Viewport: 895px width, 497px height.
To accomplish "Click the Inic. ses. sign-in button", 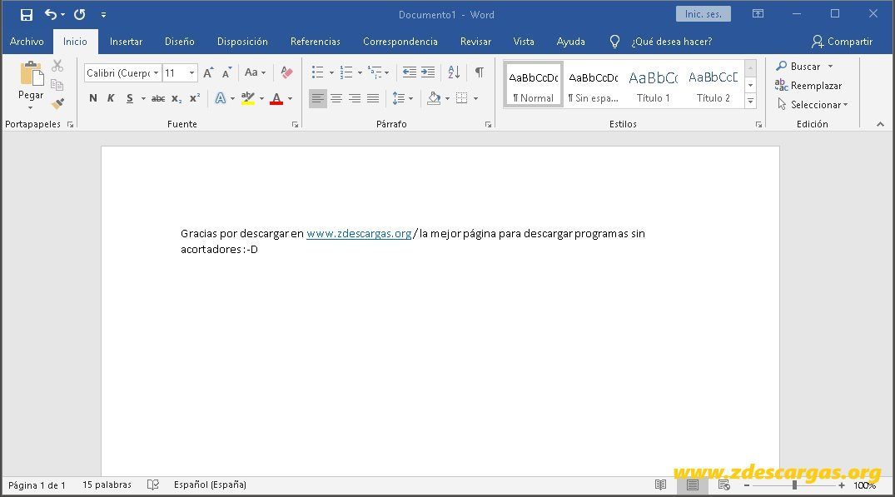I will [x=704, y=14].
